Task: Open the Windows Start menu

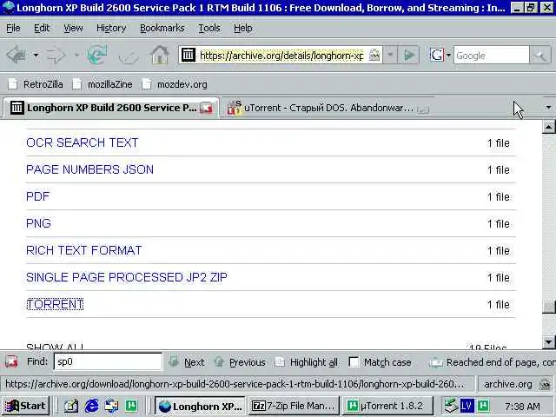Action: (25, 406)
